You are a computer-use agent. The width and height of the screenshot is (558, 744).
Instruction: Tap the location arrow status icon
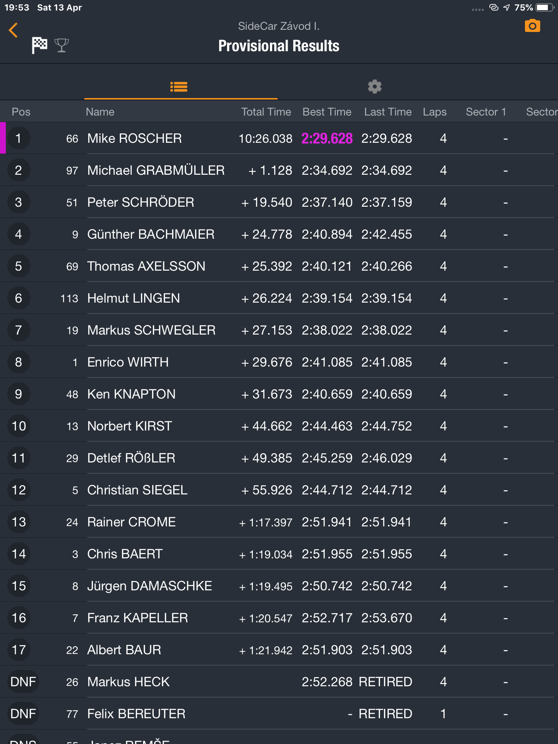(x=507, y=8)
